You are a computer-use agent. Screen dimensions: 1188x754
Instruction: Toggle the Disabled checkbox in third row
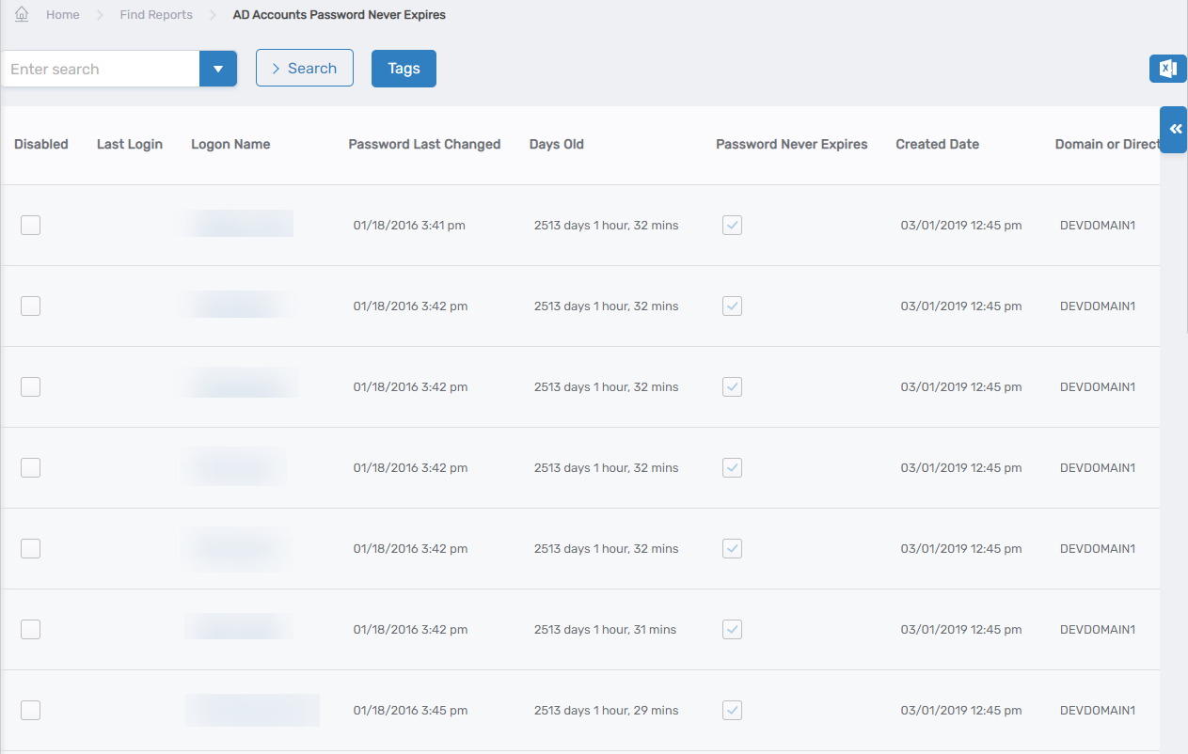[x=31, y=386]
